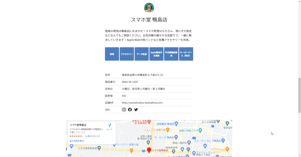The image size is (301, 157).
Task: Click phone number 0883-36-1185
Action: pyautogui.click(x=130, y=82)
